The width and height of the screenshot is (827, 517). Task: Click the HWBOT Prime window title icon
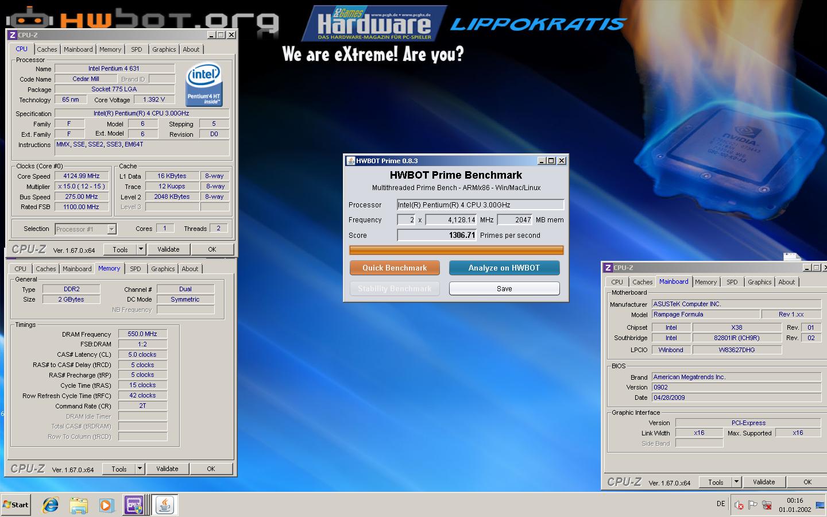(350, 161)
